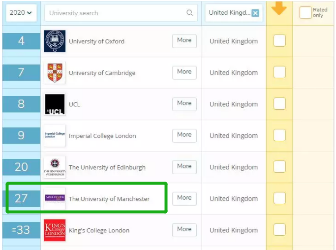Viewport: 336px width, 250px height.
Task: Click the magnifying glass search icon
Action: pyautogui.click(x=189, y=13)
